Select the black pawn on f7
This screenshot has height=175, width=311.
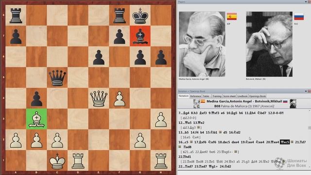pos(120,36)
